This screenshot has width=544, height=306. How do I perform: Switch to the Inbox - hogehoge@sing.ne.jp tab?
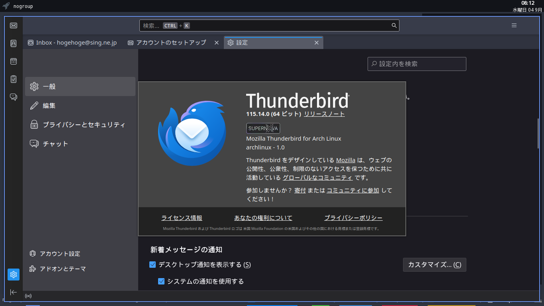(72, 43)
